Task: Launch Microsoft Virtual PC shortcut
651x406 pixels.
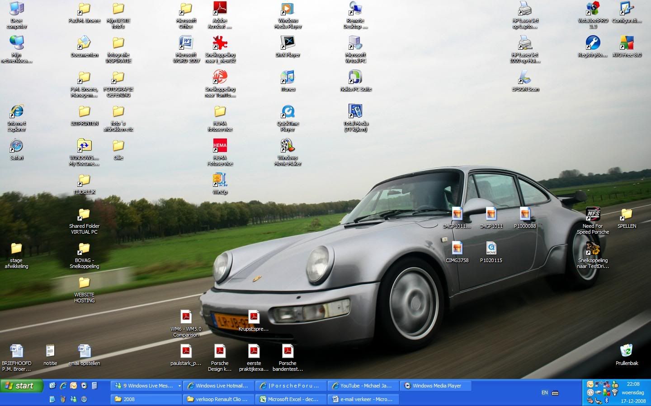Action: pyautogui.click(x=355, y=49)
